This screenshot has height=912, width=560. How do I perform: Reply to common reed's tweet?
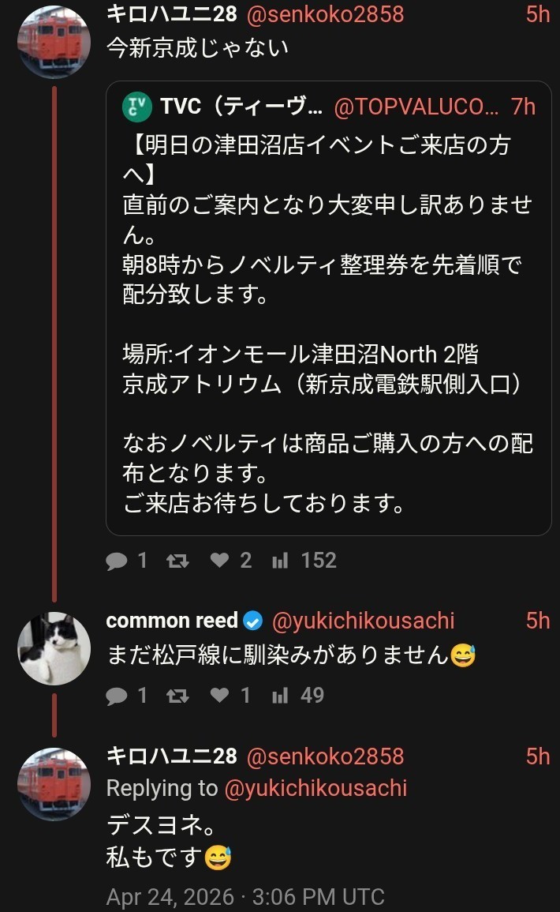[x=117, y=695]
